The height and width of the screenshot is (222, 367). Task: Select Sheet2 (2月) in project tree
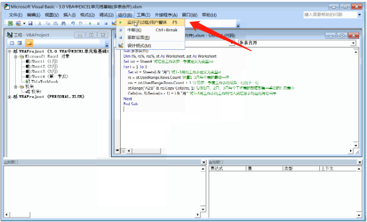click(42, 66)
